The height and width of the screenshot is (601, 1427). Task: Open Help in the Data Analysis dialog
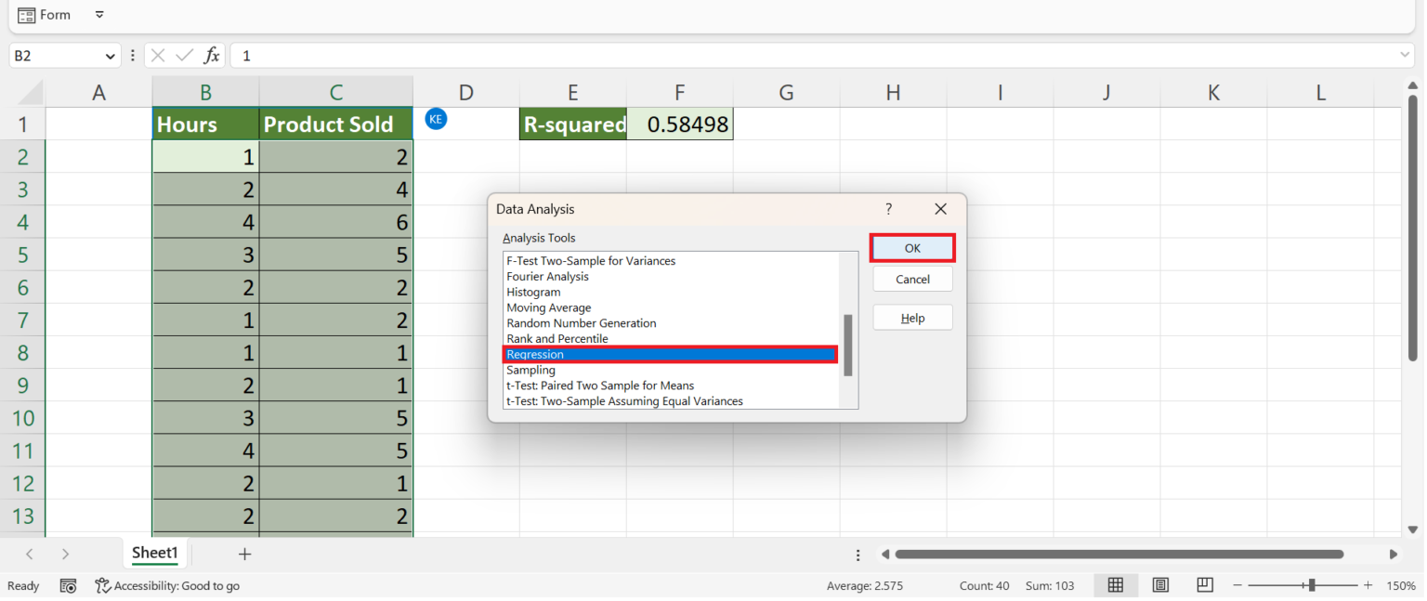point(911,317)
